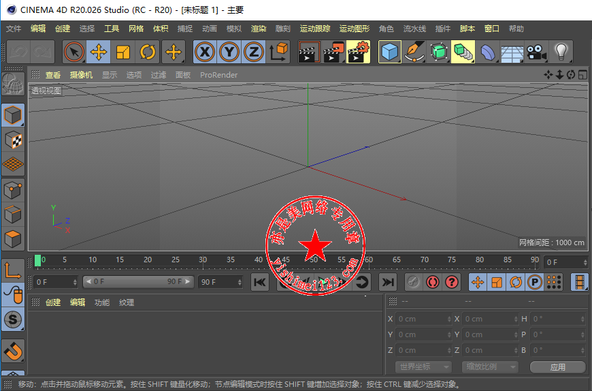Click the undo arrow
The image size is (592, 391).
pyautogui.click(x=18, y=52)
